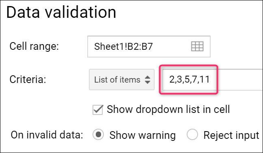Click the "List of items" dropdown text

[x=117, y=80]
